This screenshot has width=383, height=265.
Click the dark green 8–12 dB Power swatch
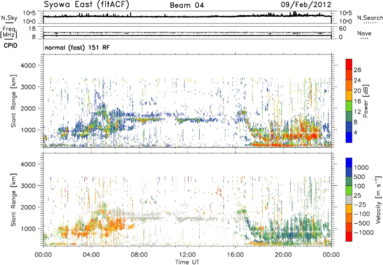[x=349, y=117]
